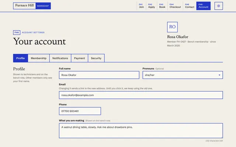This screenshot has height=147, width=236.
Task: Click into the Full name field
Action: (x=99, y=75)
